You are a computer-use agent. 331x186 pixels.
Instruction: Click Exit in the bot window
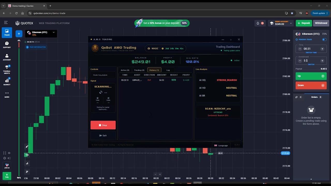(x=103, y=135)
